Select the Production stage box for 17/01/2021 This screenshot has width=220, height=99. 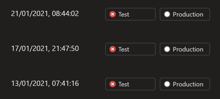[x=185, y=49]
